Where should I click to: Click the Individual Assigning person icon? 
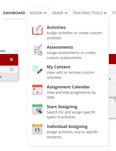pos(37,129)
